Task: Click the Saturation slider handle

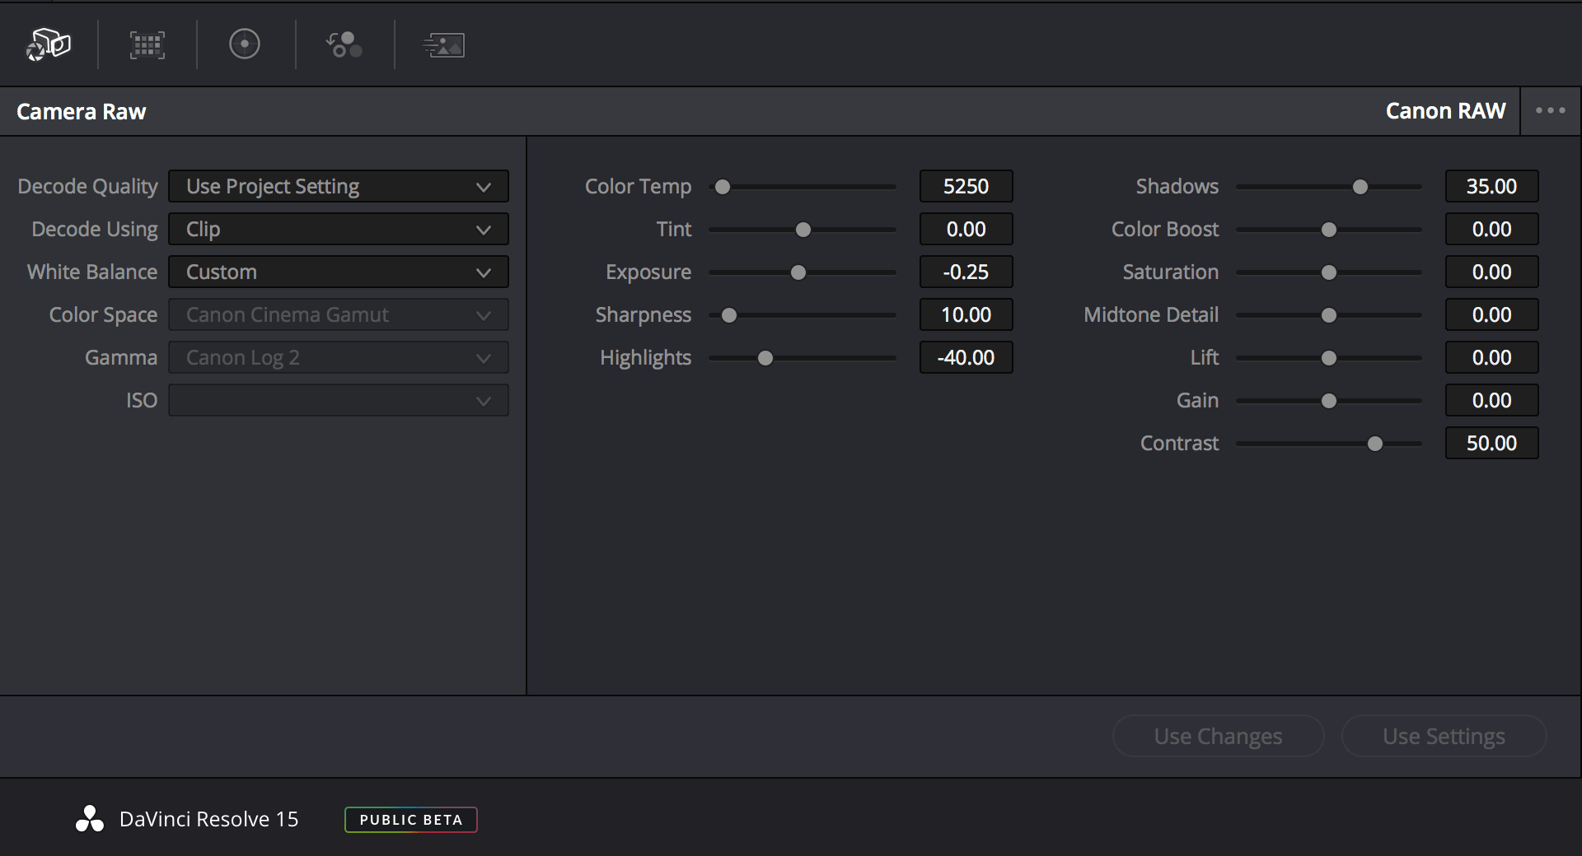Action: point(1329,272)
